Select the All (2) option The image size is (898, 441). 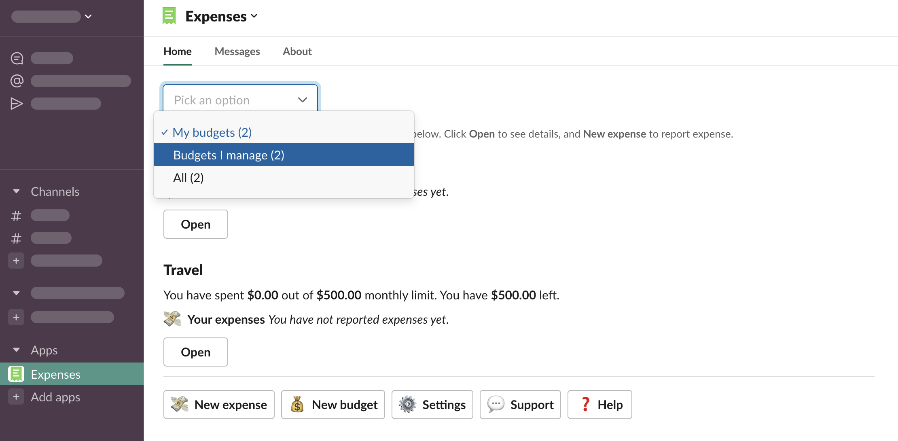pyautogui.click(x=188, y=178)
